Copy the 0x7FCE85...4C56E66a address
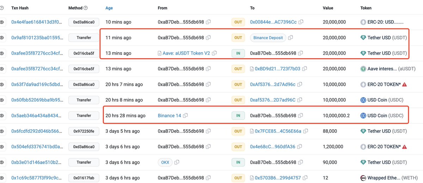The image size is (423, 183). tap(306, 131)
